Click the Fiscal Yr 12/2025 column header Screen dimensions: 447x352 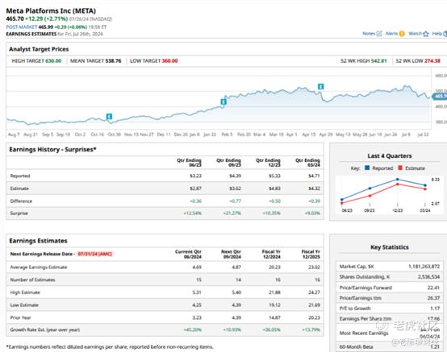click(x=311, y=254)
